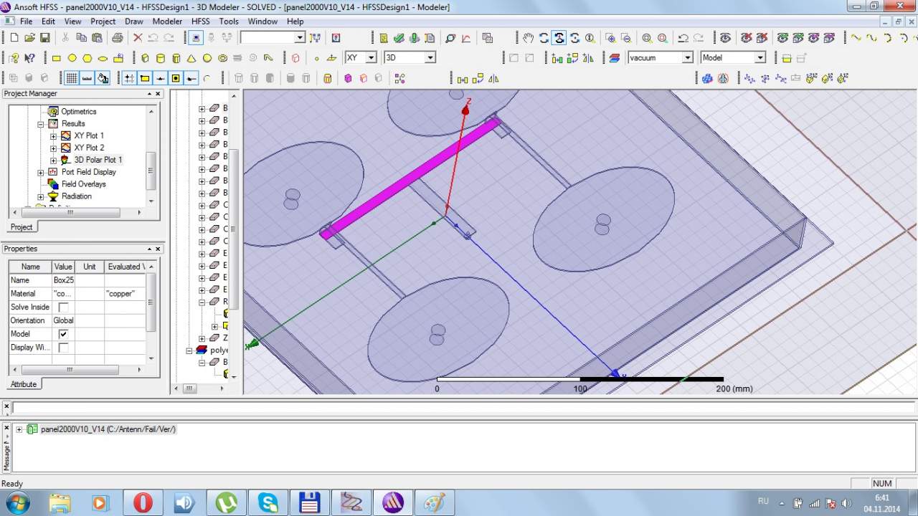
Task: Open the vacuum material dropdown
Action: [686, 58]
